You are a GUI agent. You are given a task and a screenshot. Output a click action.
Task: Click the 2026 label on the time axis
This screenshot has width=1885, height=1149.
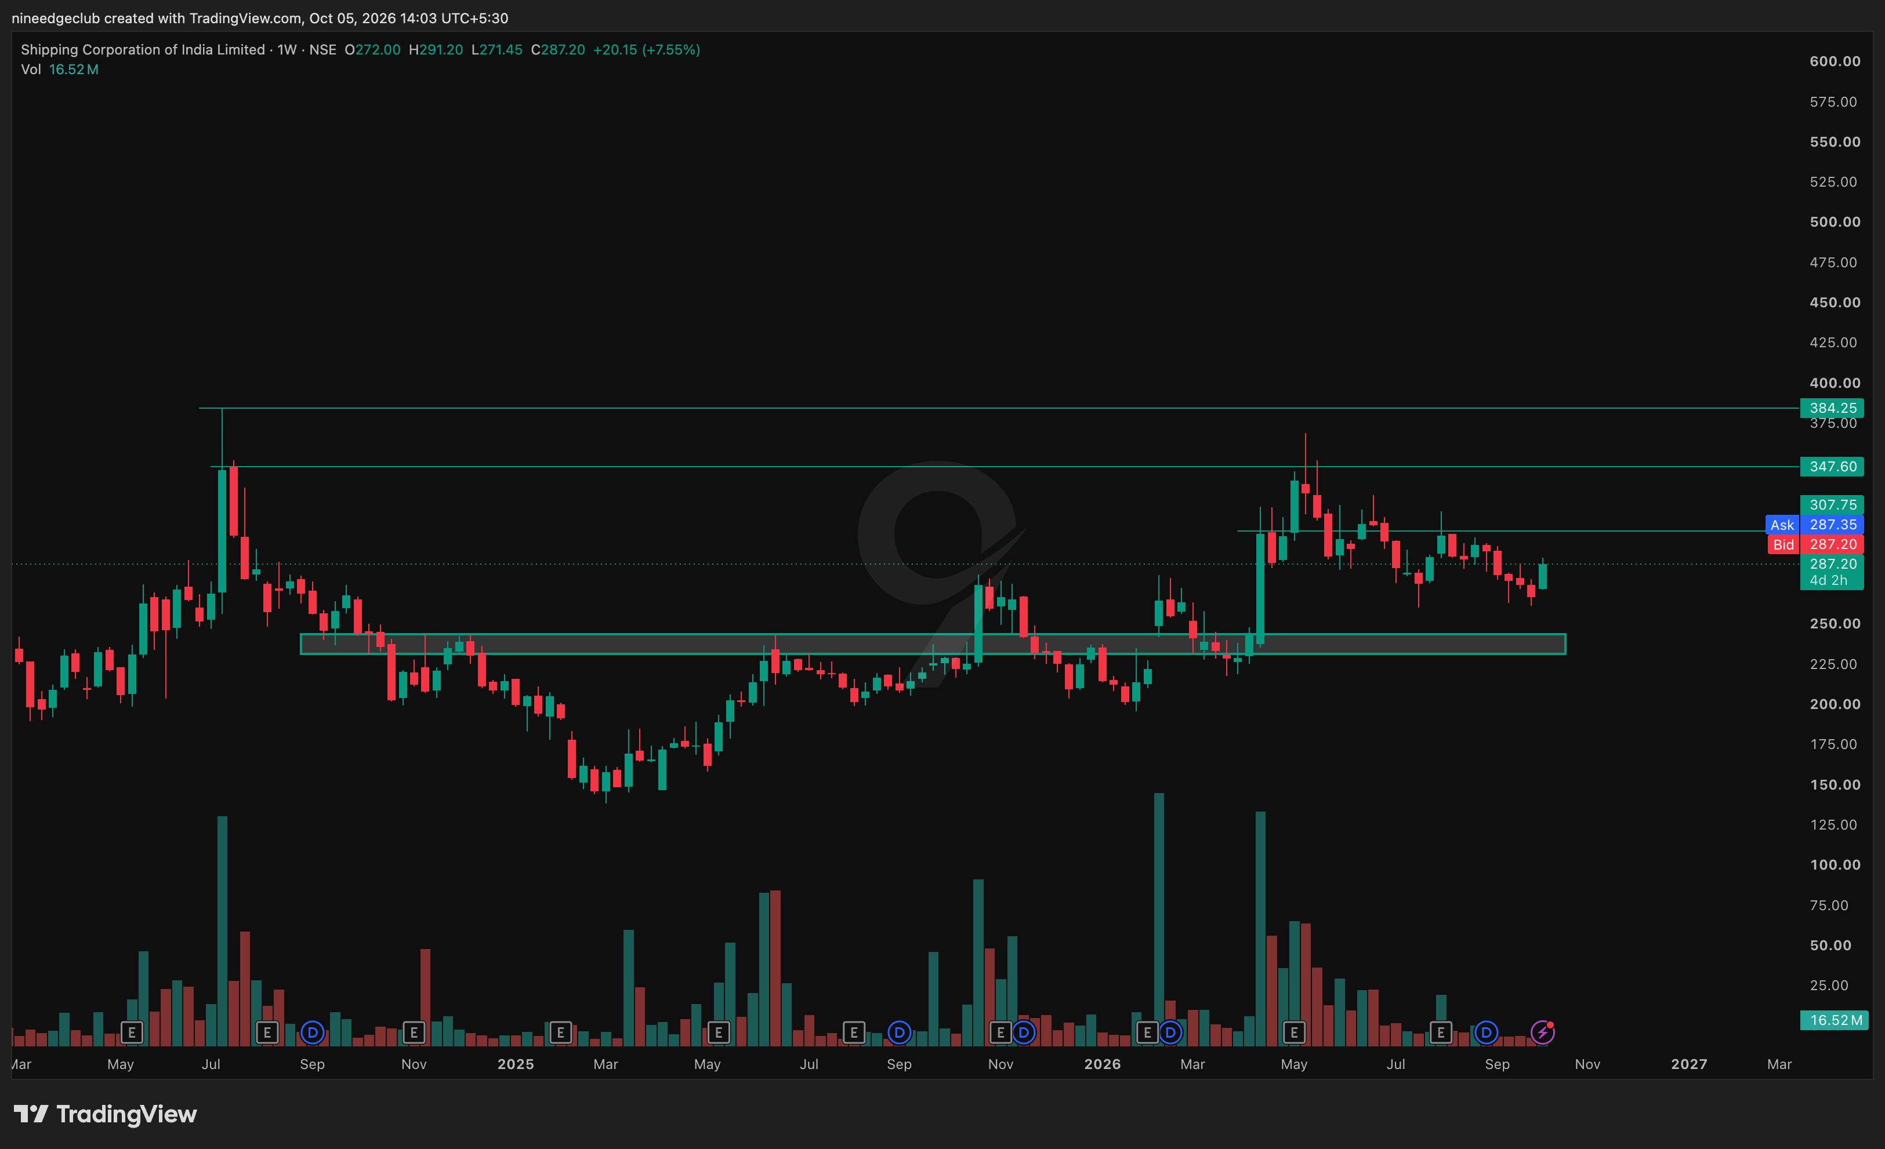coord(1103,1064)
